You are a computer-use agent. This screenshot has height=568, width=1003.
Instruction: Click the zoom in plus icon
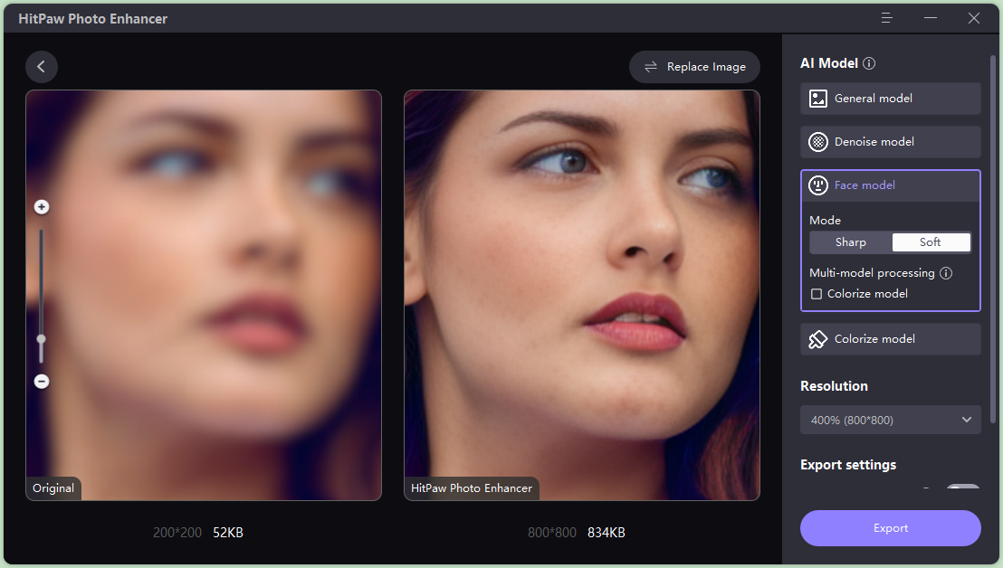point(42,207)
